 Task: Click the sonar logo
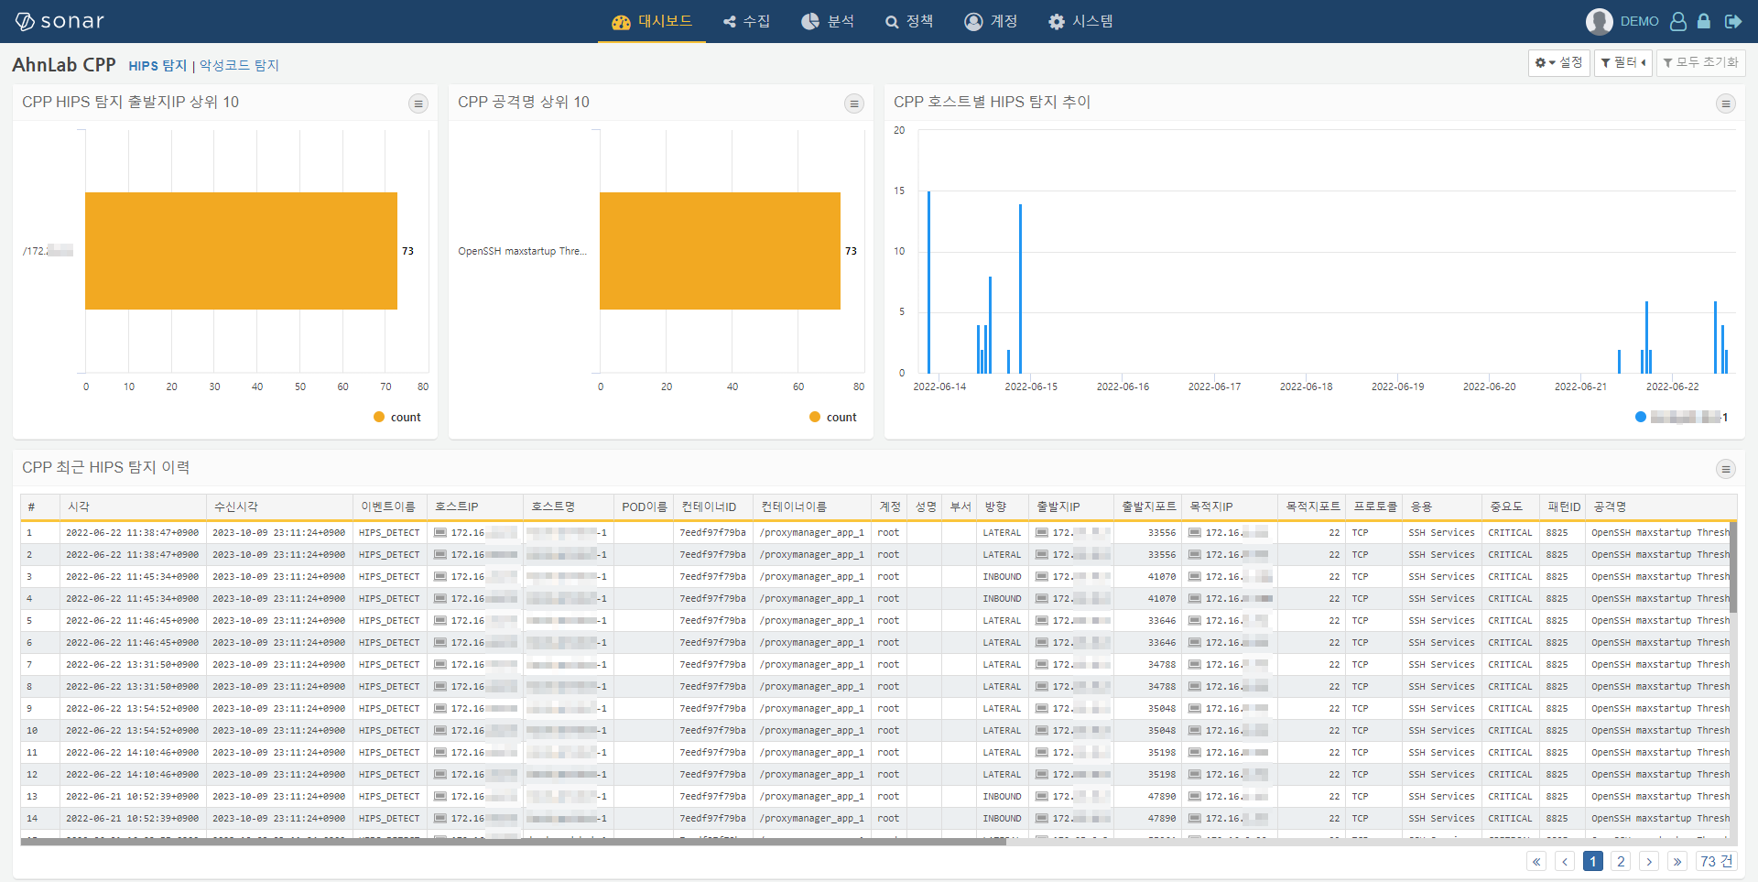(60, 21)
